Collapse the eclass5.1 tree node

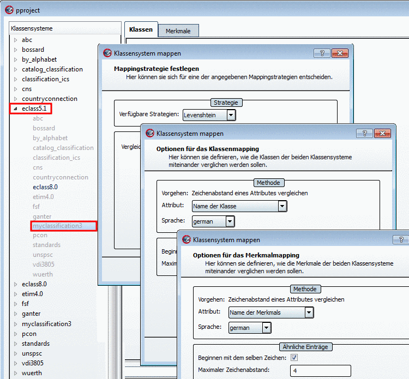pos(15,109)
